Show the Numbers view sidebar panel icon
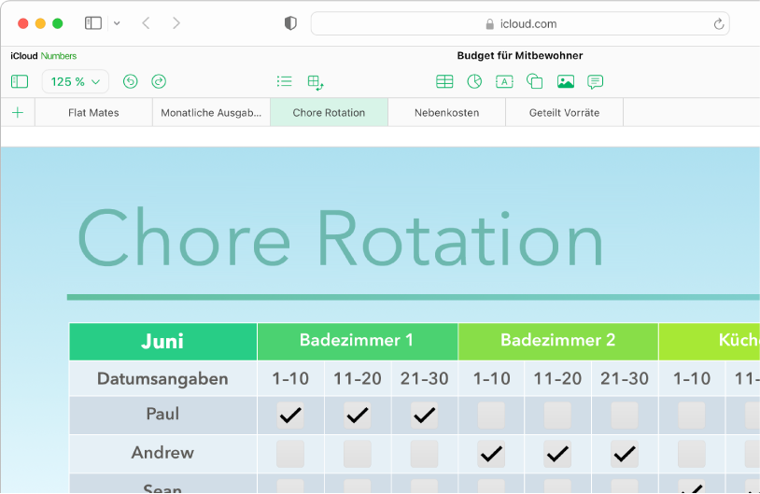 pos(20,81)
